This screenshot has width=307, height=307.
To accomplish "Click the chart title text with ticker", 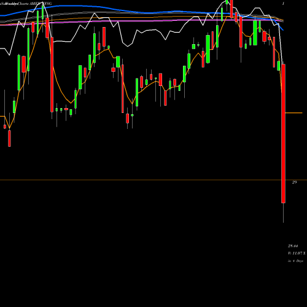I will 26,4.
